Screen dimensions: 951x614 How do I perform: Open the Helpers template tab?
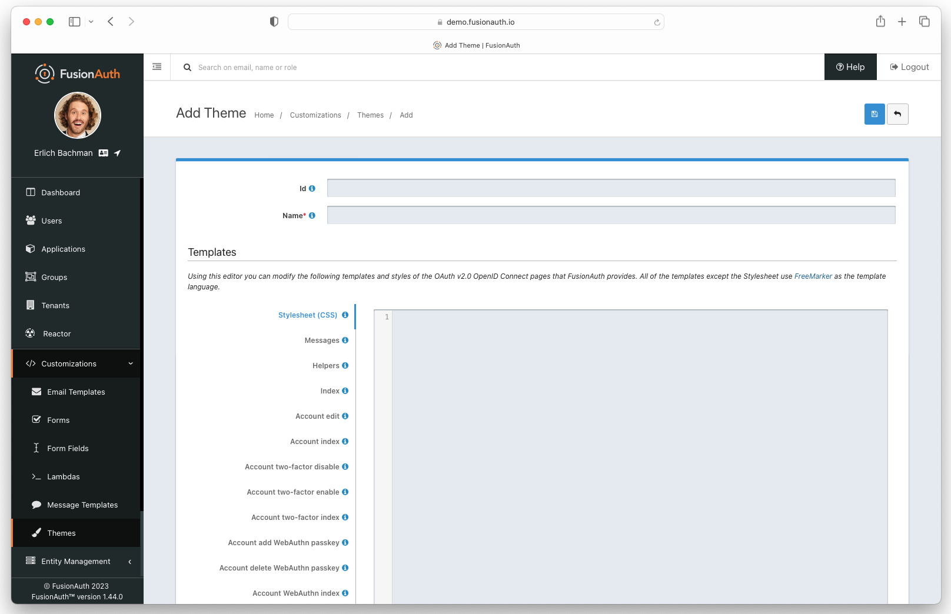(x=326, y=365)
